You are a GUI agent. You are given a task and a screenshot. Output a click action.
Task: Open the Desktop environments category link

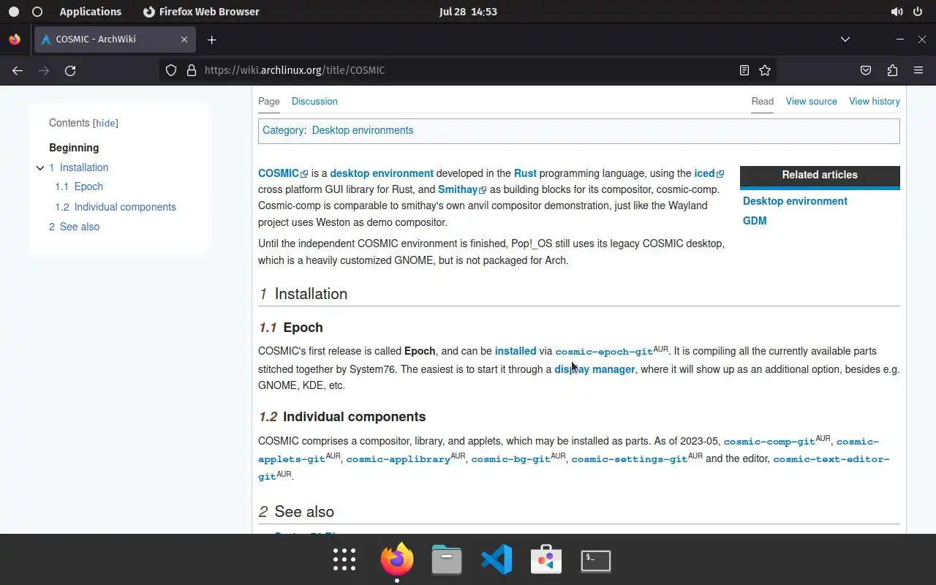(x=363, y=130)
